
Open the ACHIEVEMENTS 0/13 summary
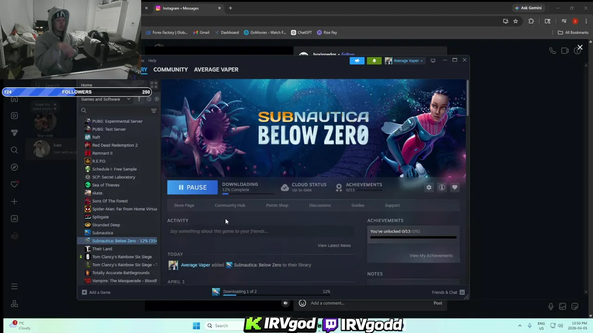click(359, 187)
